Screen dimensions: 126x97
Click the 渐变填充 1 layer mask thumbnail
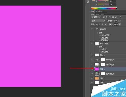point(103,65)
